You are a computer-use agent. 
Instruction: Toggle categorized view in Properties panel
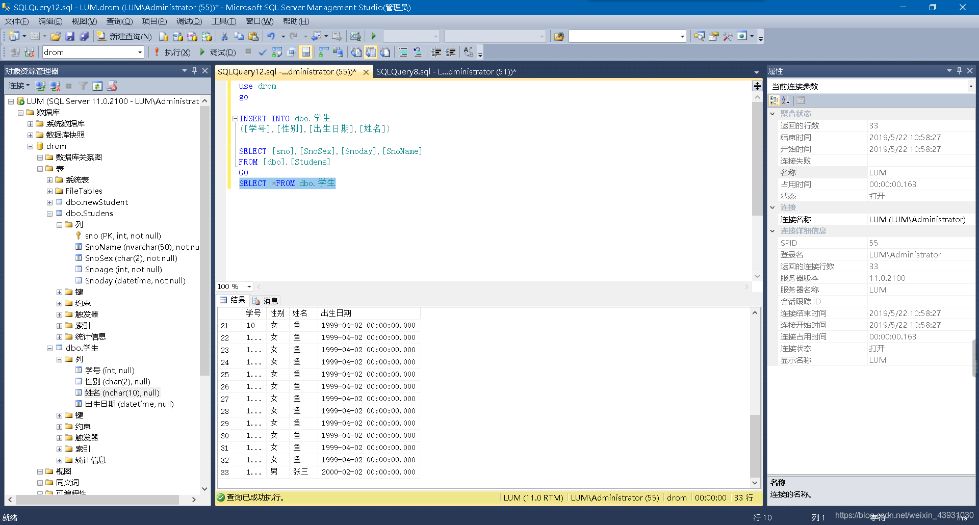coord(774,100)
